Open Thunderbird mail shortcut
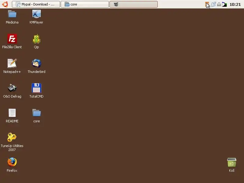The image size is (244, 183). [36, 63]
